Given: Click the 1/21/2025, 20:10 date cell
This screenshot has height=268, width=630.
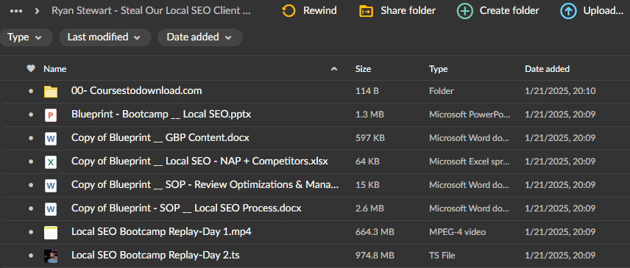Looking at the screenshot, I should 560,91.
